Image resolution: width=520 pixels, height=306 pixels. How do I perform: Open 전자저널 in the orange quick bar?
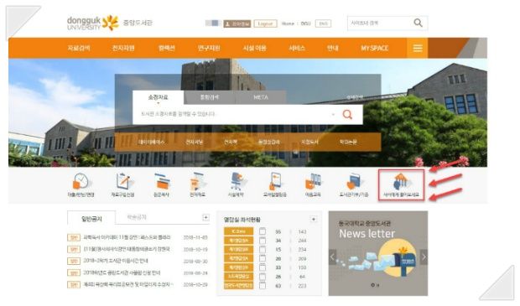[194, 142]
